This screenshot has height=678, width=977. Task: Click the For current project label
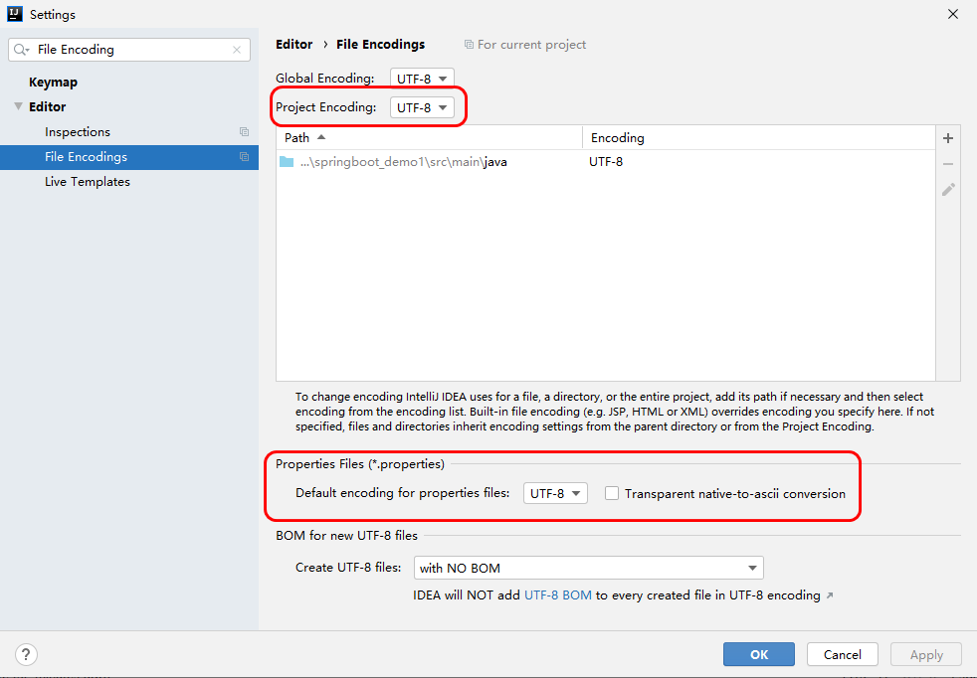point(531,45)
